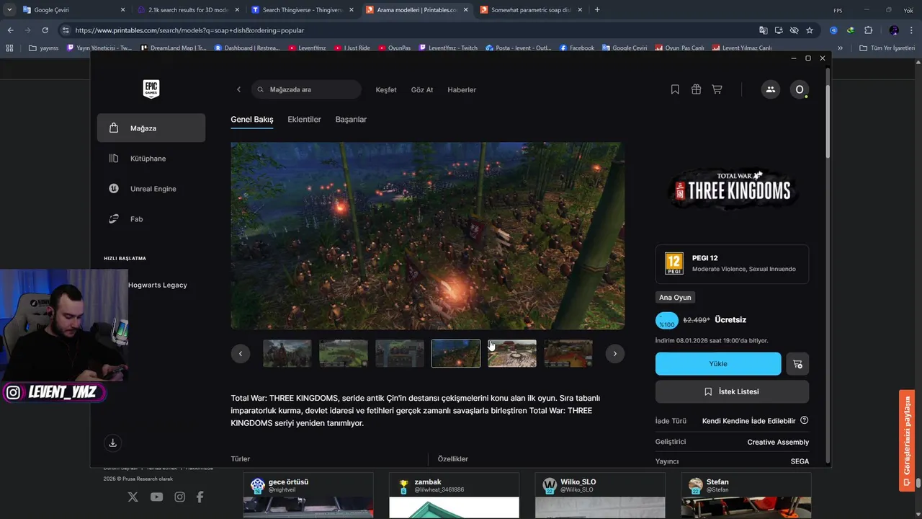
Task: Show next thumbnails with right arrow
Action: (x=614, y=353)
